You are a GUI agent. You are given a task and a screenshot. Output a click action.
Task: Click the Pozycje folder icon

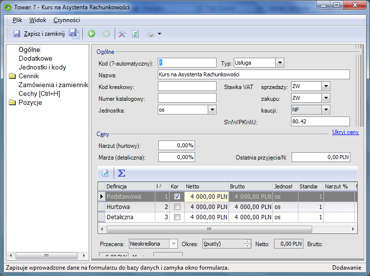pyautogui.click(x=12, y=103)
